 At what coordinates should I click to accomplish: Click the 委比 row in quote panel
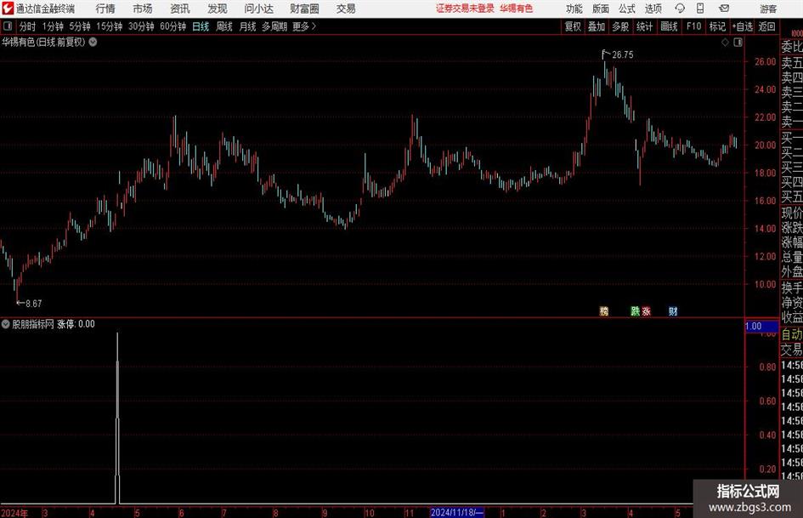click(x=792, y=47)
